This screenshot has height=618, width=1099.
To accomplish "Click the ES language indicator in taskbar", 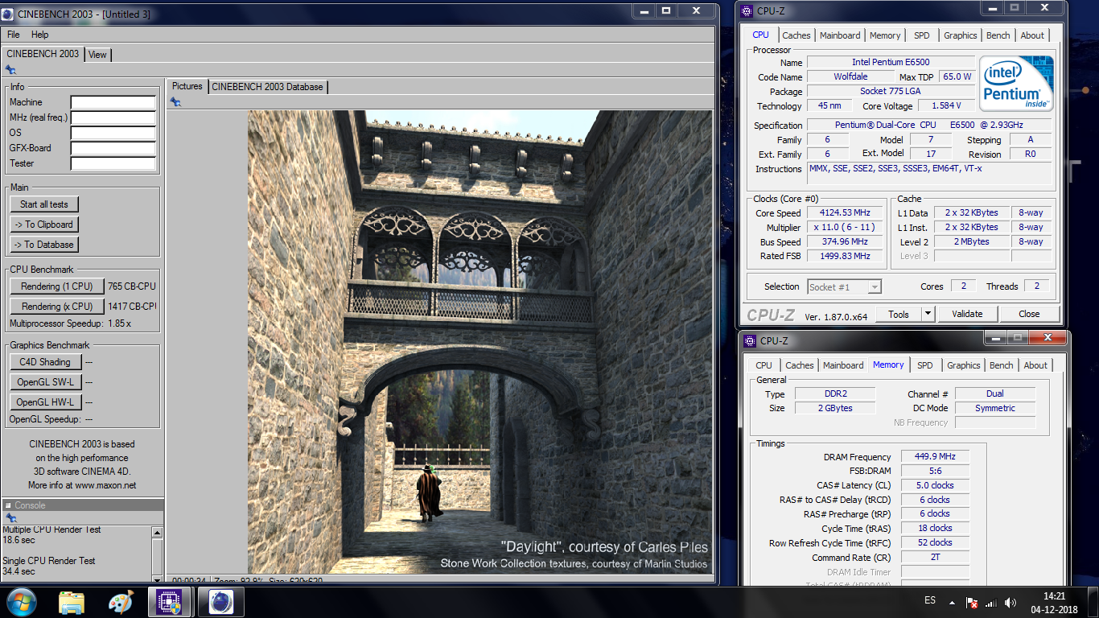I will (x=930, y=601).
